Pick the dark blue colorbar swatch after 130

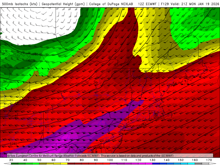(x=156, y=164)
